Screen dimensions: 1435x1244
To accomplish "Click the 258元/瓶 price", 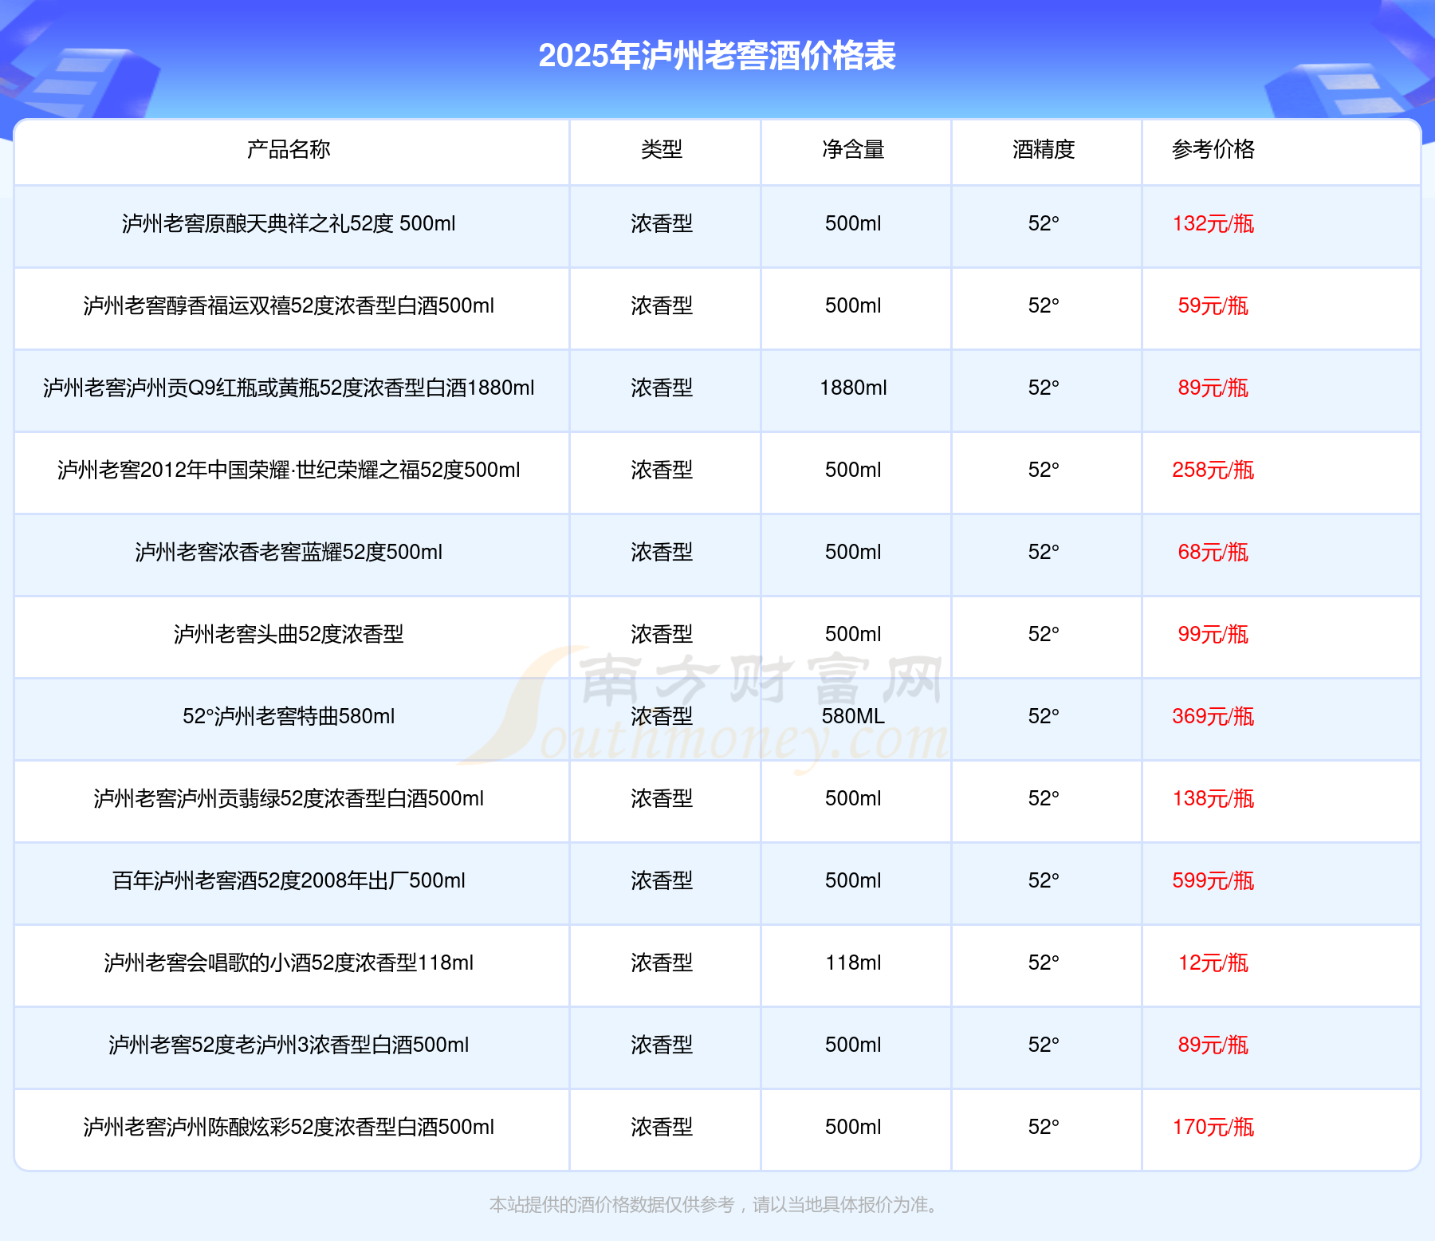I will coord(1213,470).
